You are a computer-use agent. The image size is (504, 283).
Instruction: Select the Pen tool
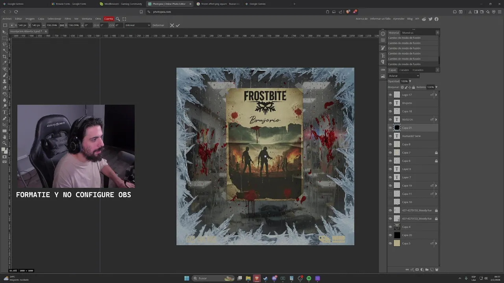(x=5, y=118)
